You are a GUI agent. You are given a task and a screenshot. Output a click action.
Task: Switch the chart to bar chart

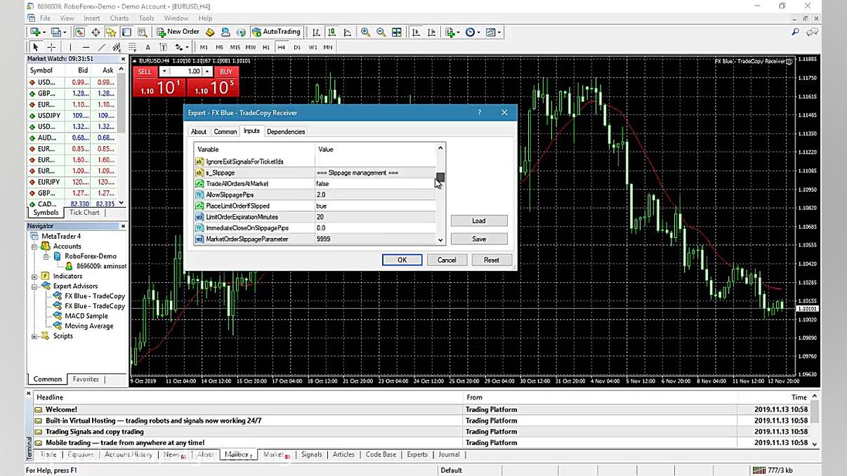tap(317, 32)
